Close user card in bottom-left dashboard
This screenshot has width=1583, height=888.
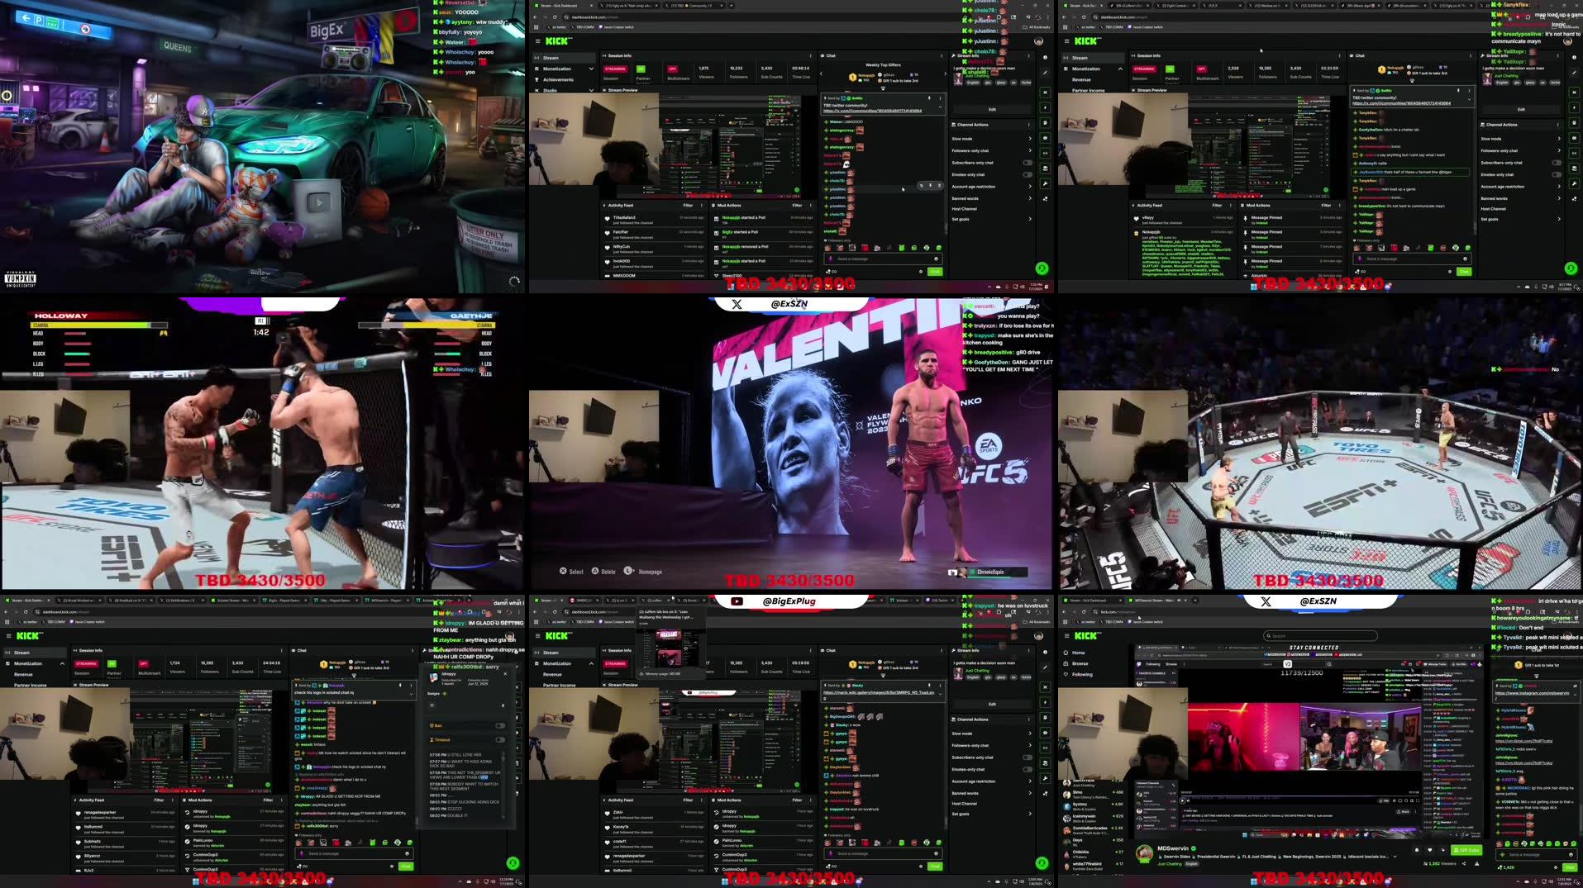(505, 673)
